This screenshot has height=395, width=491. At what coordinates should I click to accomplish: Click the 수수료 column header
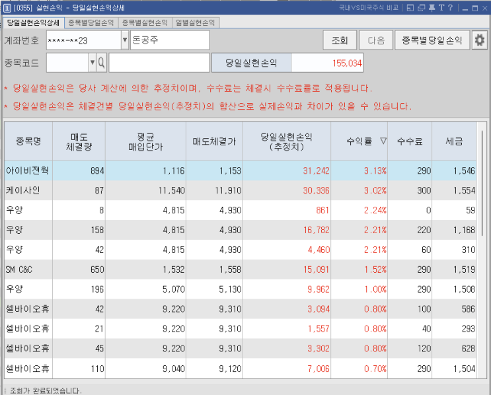pos(410,141)
